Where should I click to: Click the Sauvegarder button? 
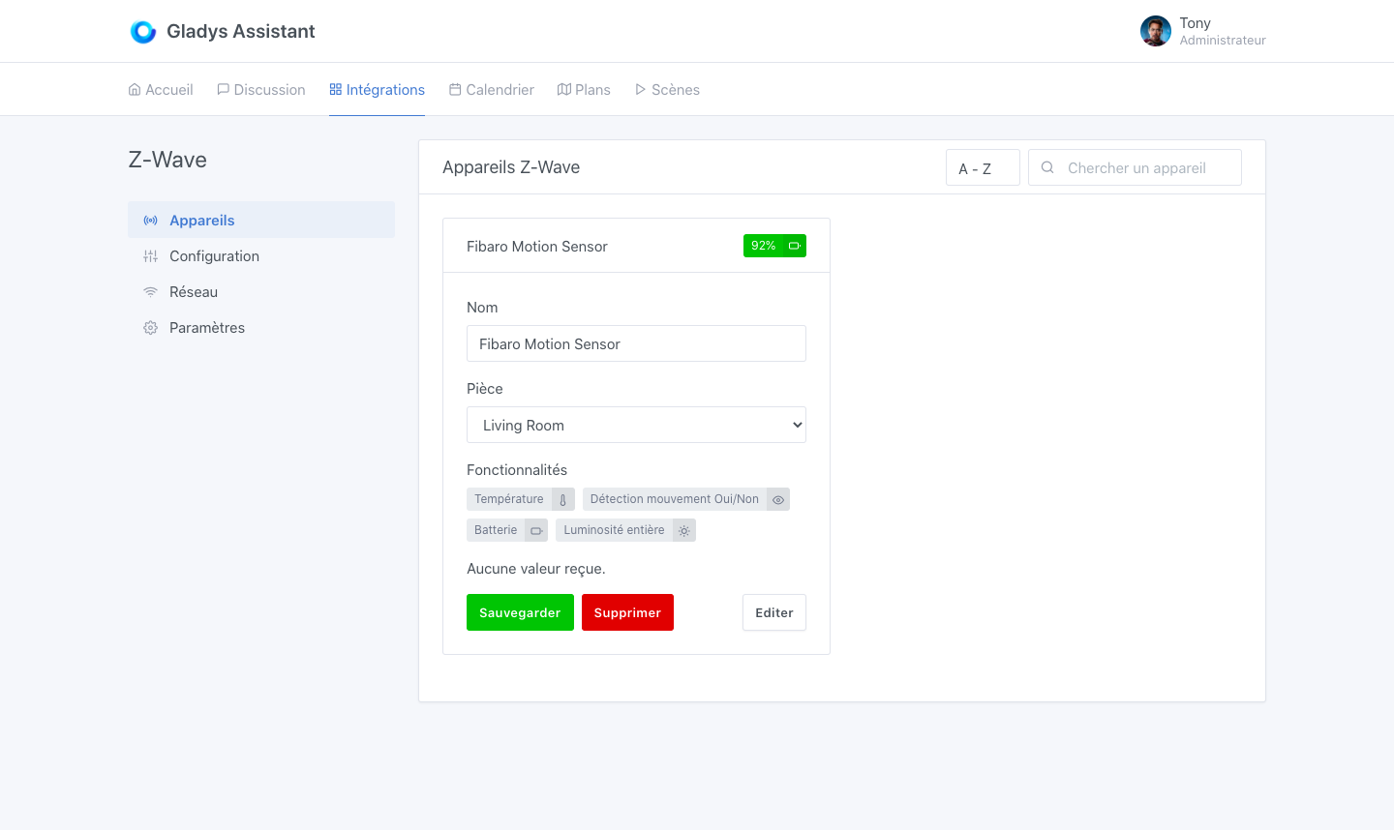pos(520,612)
